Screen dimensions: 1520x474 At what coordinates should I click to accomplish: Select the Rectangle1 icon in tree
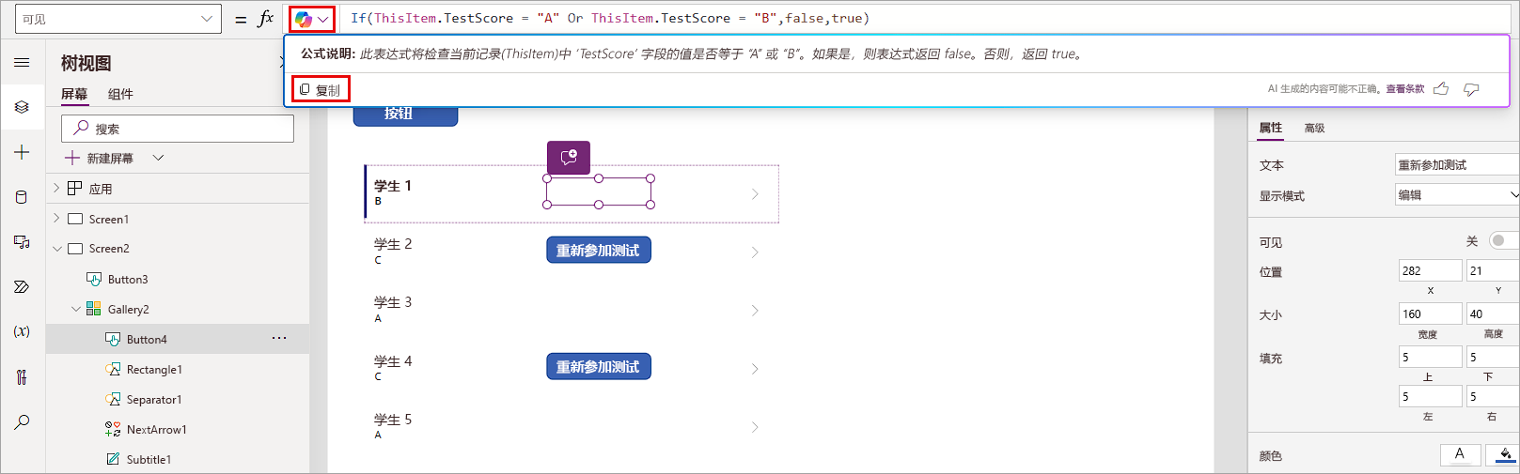coord(113,369)
